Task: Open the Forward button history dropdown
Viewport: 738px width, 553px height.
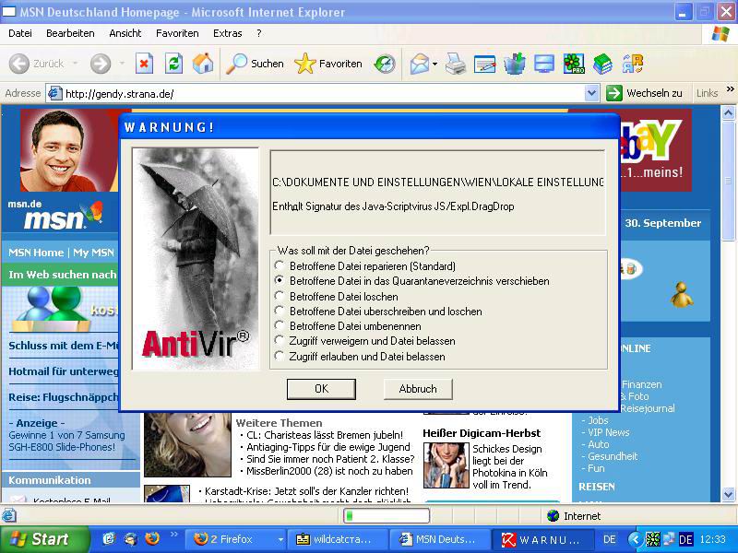Action: [122, 64]
